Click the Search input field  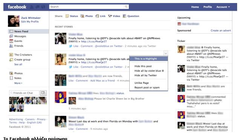[x=86, y=6]
